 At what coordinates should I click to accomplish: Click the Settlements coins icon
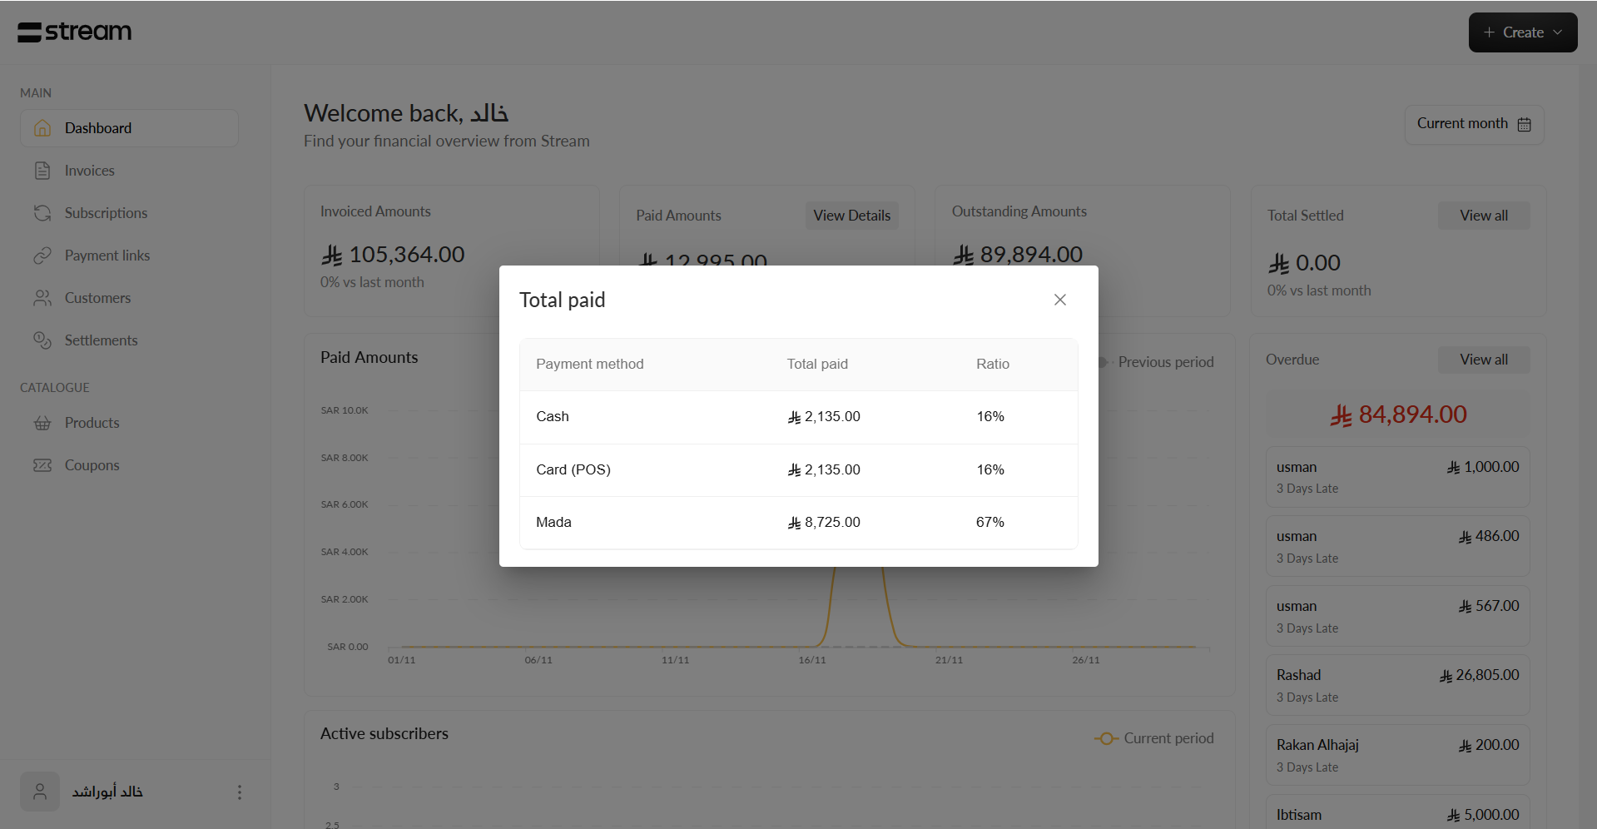(x=42, y=340)
